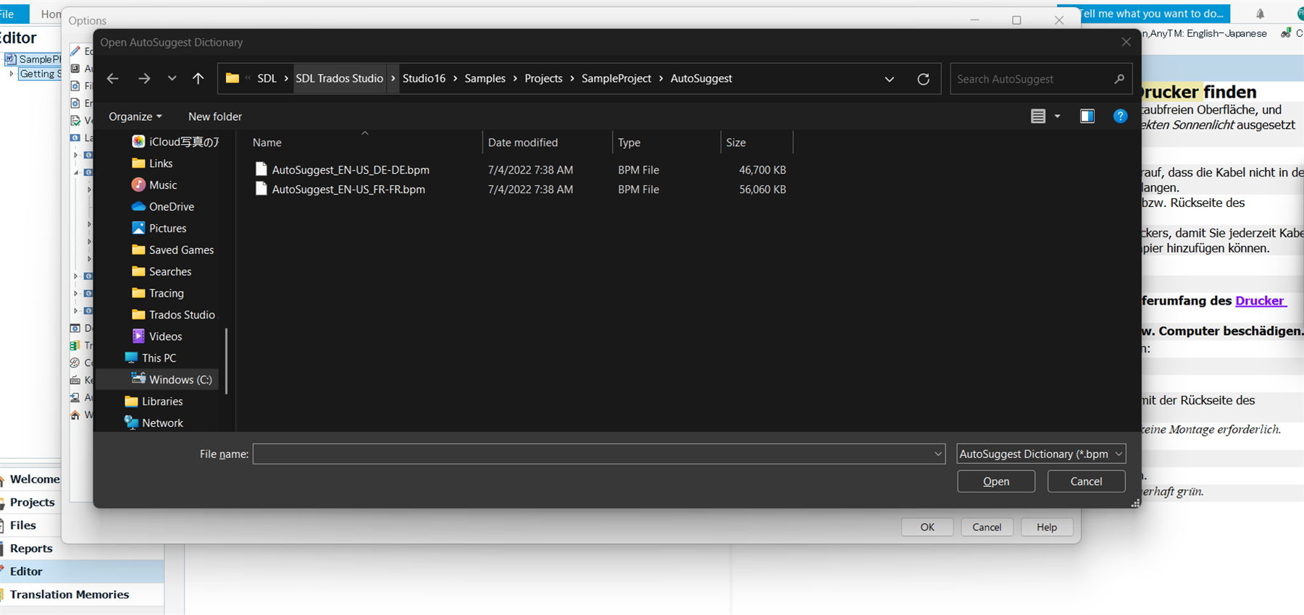Expand address bar history dropdown
The image size is (1304, 615).
(889, 79)
